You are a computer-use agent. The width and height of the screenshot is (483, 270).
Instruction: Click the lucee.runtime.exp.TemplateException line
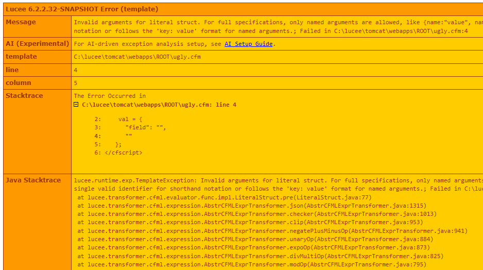279,180
